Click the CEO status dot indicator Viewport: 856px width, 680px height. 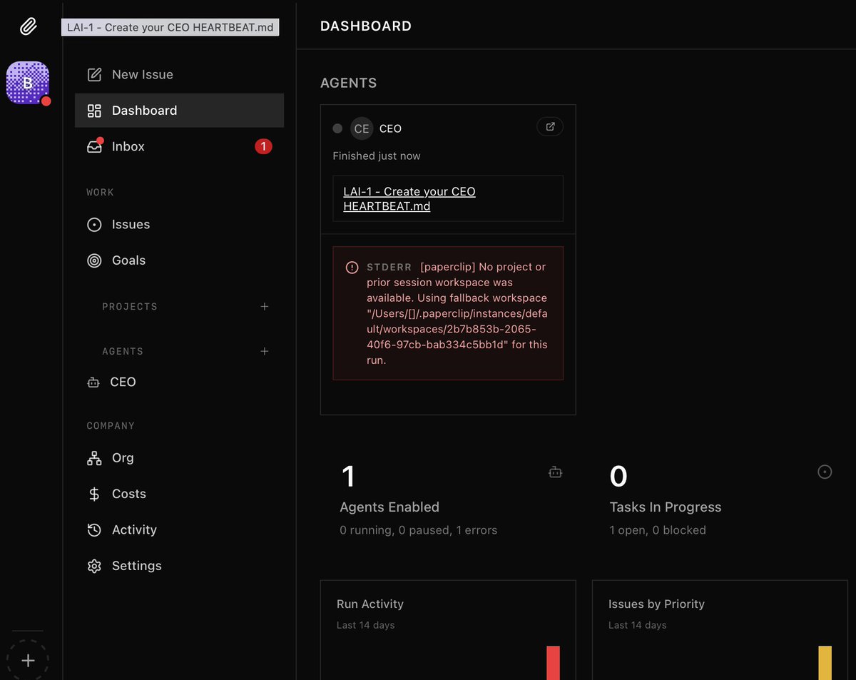click(x=337, y=128)
